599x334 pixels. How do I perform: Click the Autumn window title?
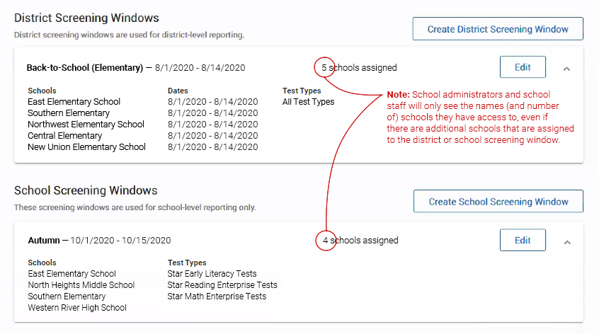(44, 240)
